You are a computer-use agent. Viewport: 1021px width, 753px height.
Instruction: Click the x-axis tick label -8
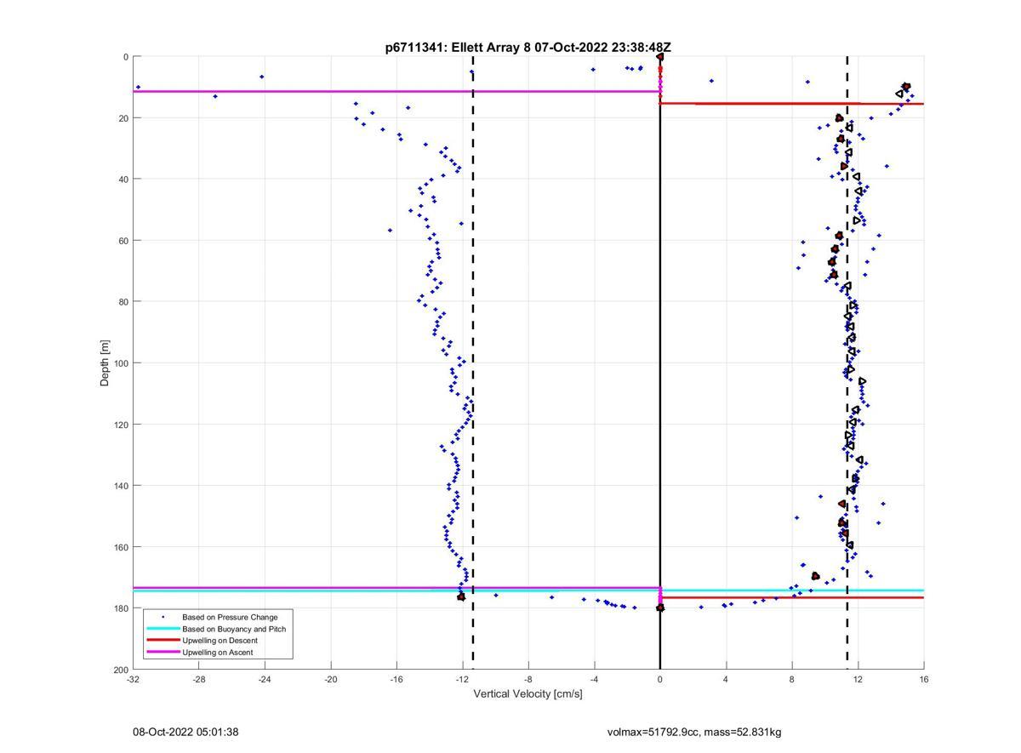click(528, 679)
